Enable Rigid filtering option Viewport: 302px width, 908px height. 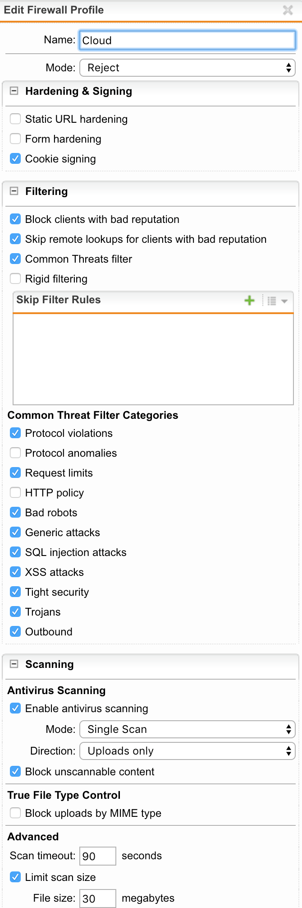(15, 279)
